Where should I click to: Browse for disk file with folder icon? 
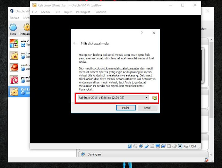(x=154, y=98)
